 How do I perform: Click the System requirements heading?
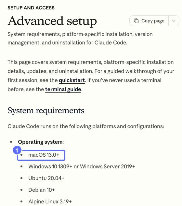pyautogui.click(x=46, y=111)
